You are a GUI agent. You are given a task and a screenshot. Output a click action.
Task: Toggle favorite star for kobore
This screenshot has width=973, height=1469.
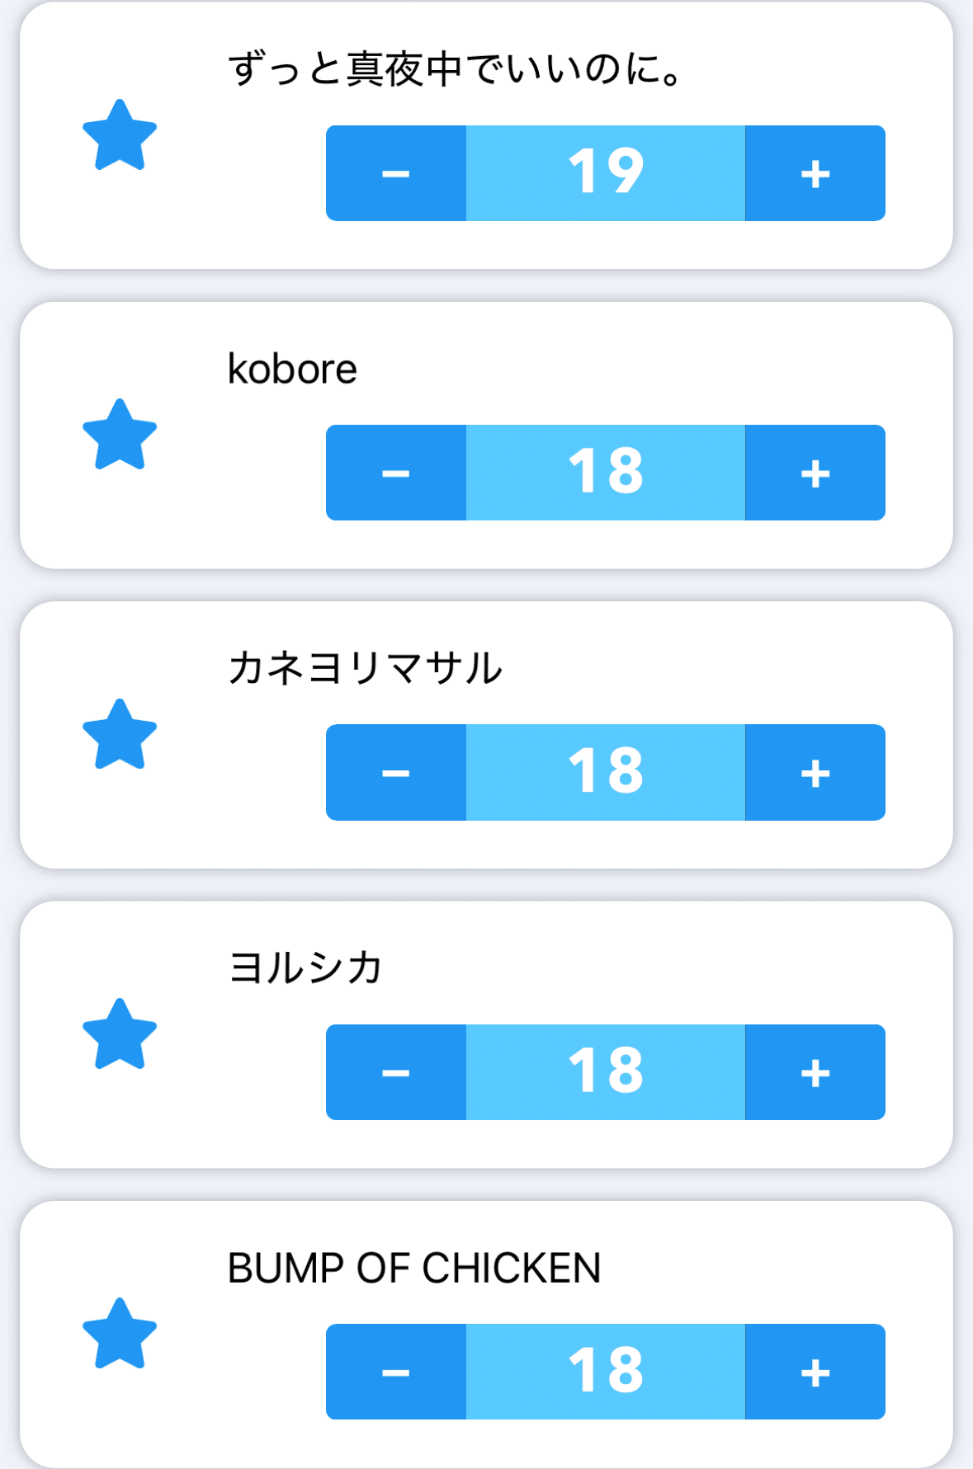pos(120,435)
